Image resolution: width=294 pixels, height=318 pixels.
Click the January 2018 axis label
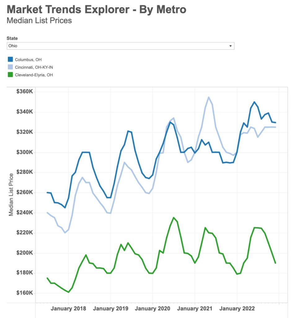point(69,309)
